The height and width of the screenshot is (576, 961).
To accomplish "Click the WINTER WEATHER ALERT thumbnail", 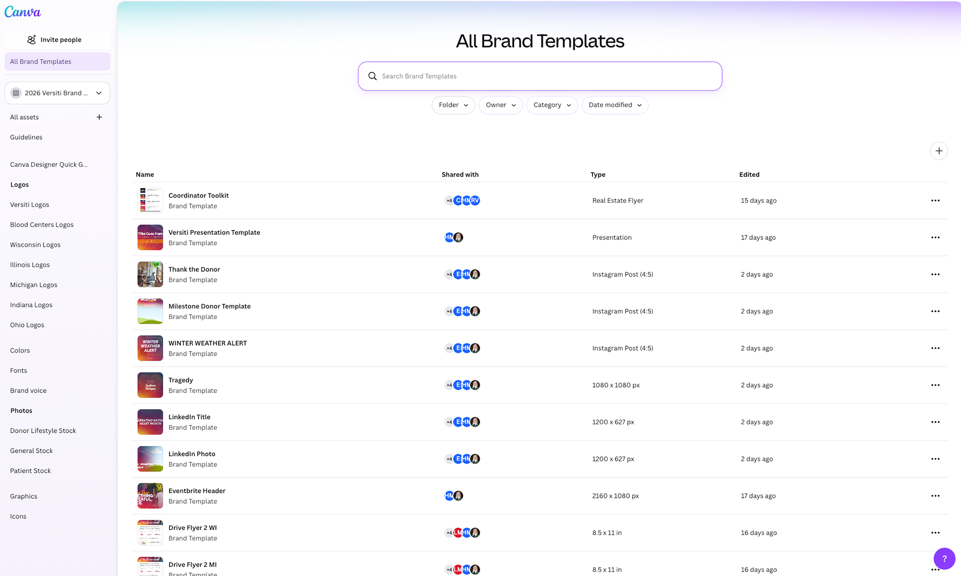I will tap(150, 348).
